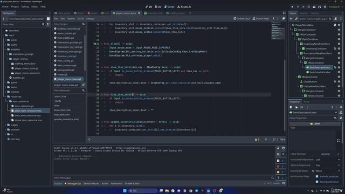This screenshot has width=345, height=194.
Task: Open the Scene menu
Action: point(5,7)
